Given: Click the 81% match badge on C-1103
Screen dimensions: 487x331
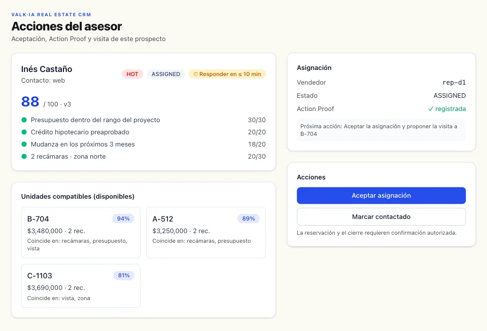Looking at the screenshot, I should (x=124, y=275).
